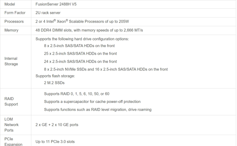Select the 24 x 2.5-inch SAS/SATA HDDs line
The height and width of the screenshot is (146, 237).
(80, 61)
